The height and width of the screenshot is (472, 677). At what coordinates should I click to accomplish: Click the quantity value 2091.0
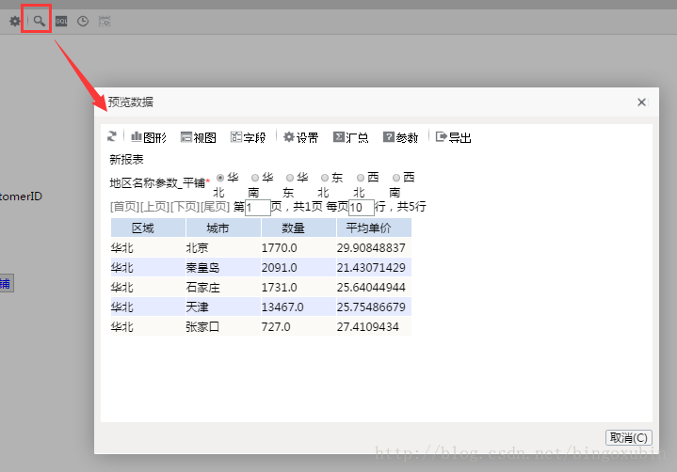(x=280, y=268)
